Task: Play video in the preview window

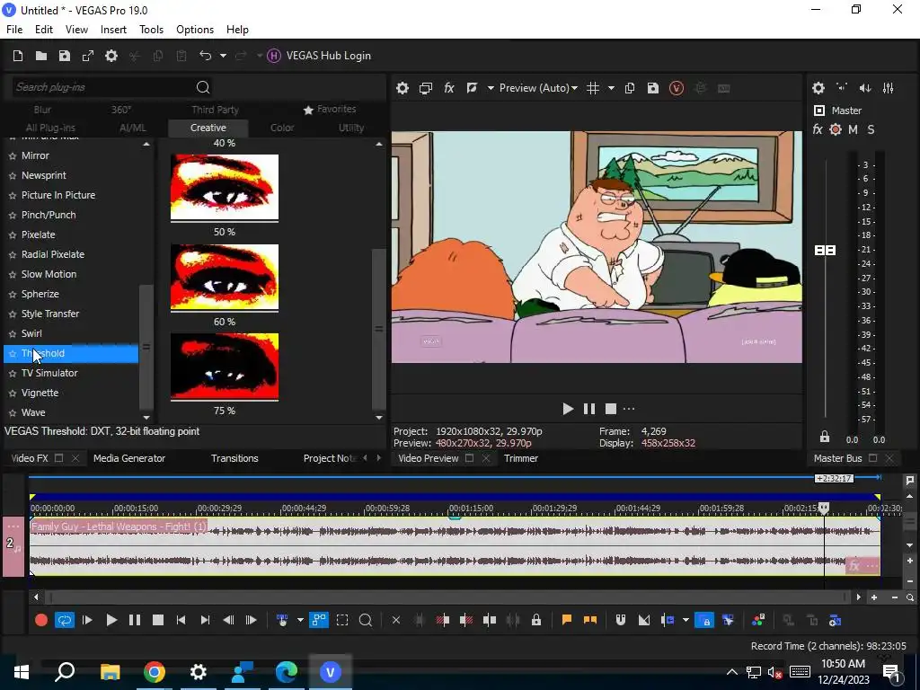Action: point(568,409)
